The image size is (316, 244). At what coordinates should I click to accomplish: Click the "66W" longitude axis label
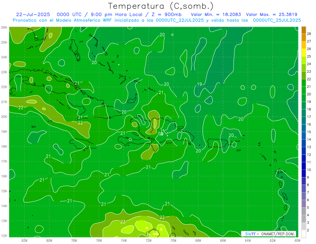(x=223, y=240)
